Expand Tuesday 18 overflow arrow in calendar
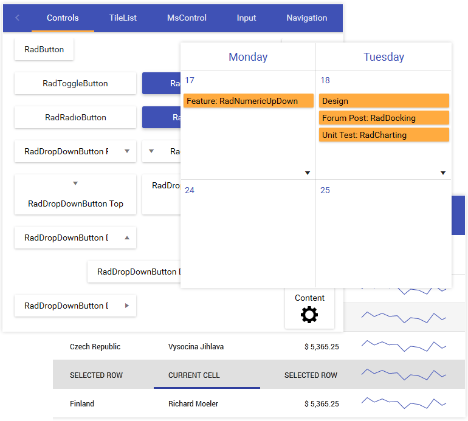468x421 pixels. pos(443,173)
